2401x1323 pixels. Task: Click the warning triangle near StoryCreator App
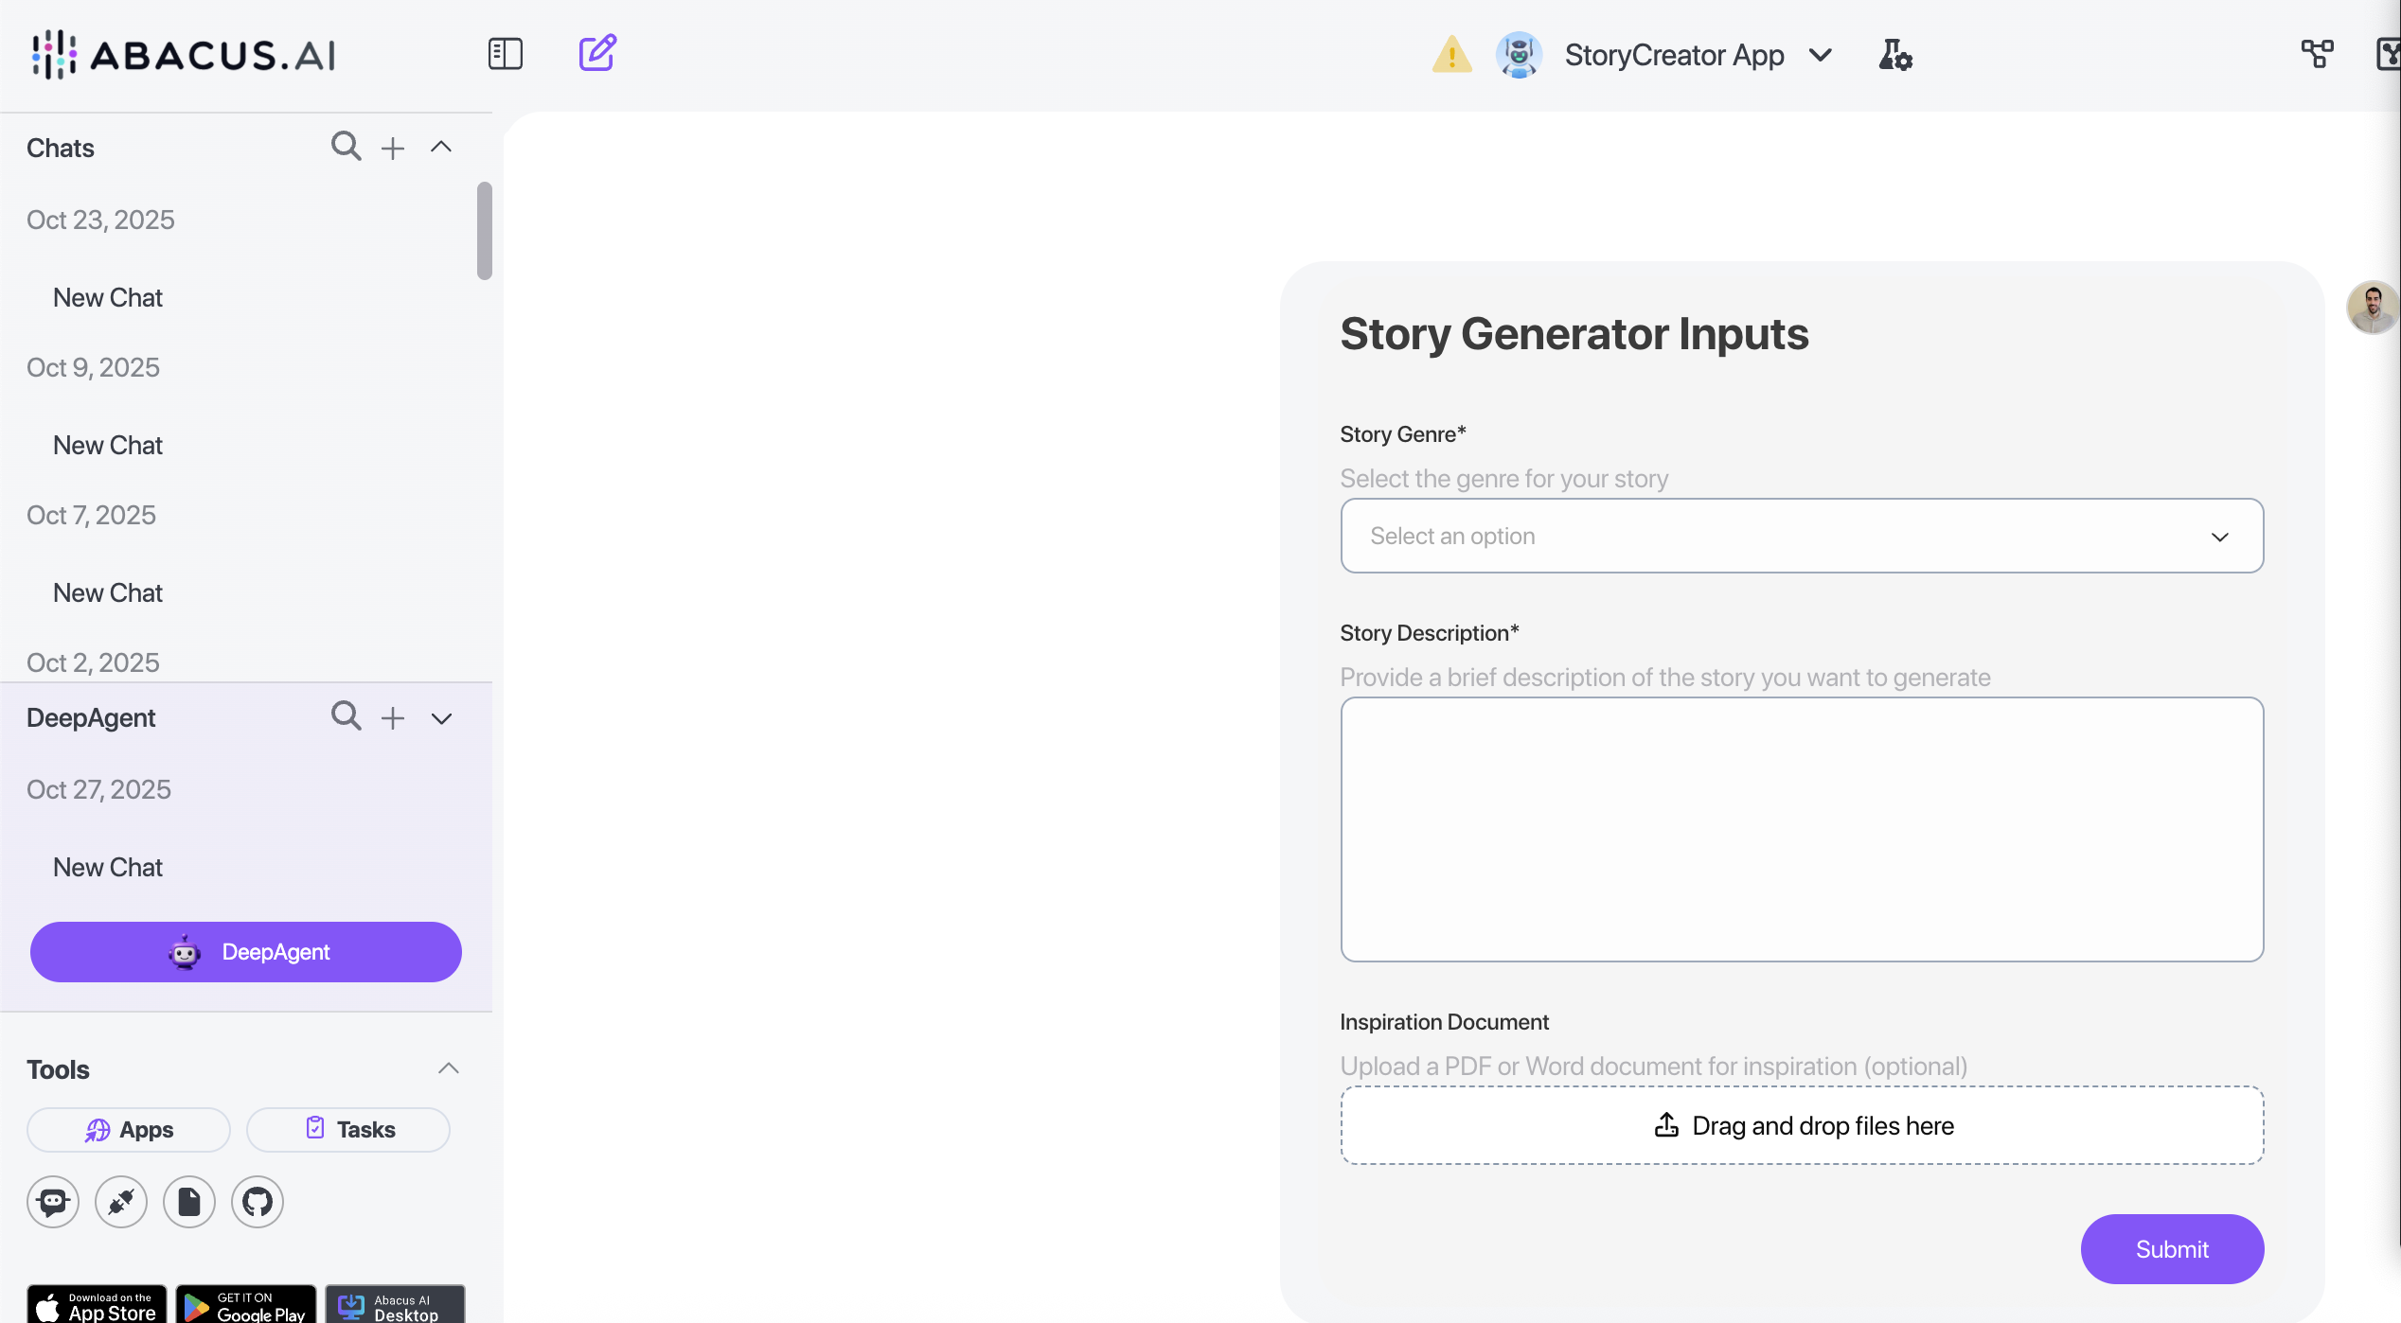click(x=1450, y=55)
